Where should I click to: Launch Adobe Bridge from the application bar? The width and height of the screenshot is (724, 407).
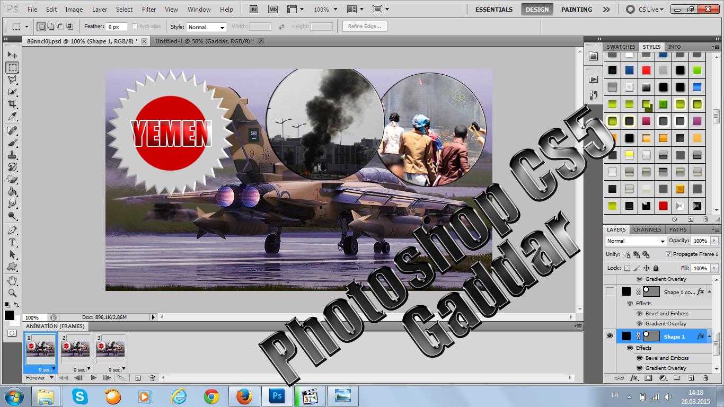point(254,10)
